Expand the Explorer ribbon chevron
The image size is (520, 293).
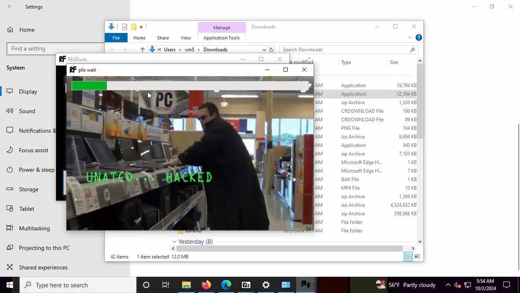coord(409,37)
